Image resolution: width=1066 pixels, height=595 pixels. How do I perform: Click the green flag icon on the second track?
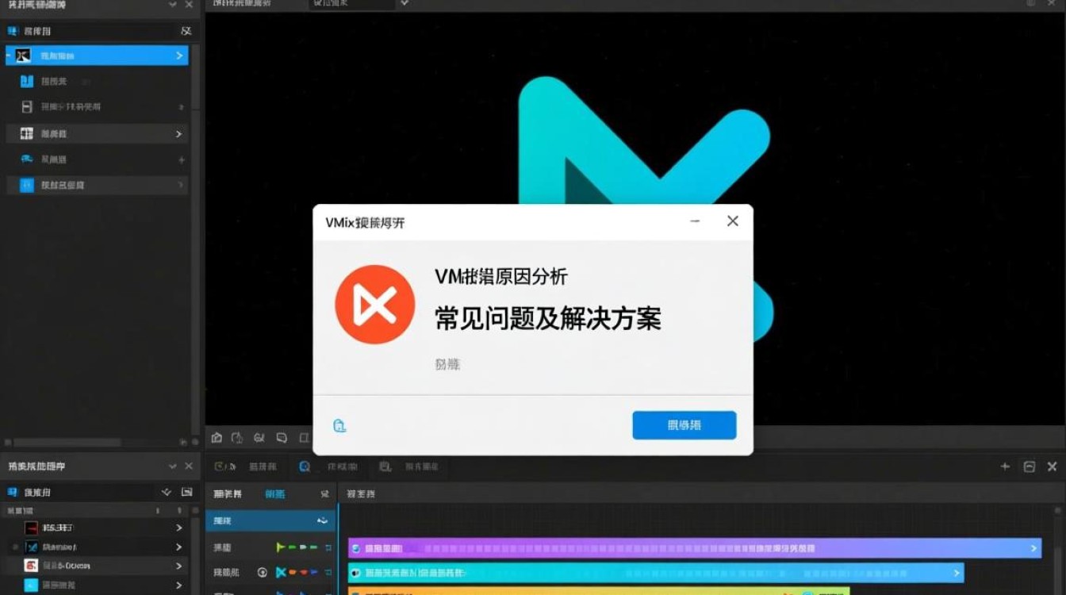click(280, 547)
